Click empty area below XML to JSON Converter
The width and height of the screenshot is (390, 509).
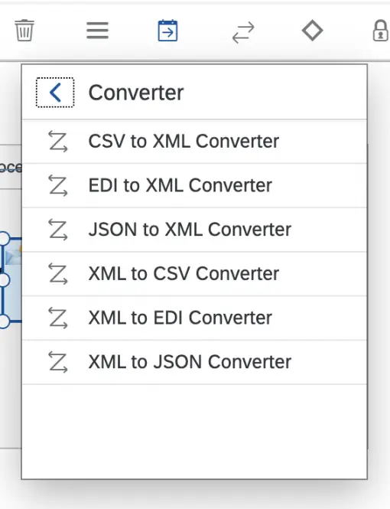click(x=194, y=432)
